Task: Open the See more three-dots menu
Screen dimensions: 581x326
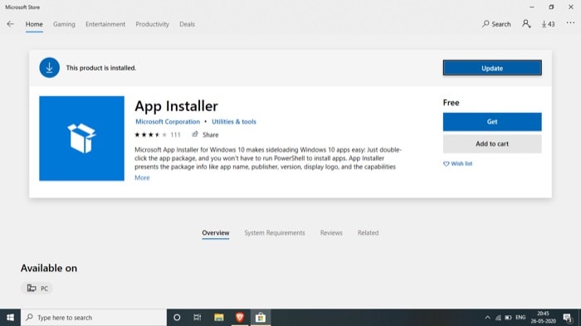Action: coord(570,23)
